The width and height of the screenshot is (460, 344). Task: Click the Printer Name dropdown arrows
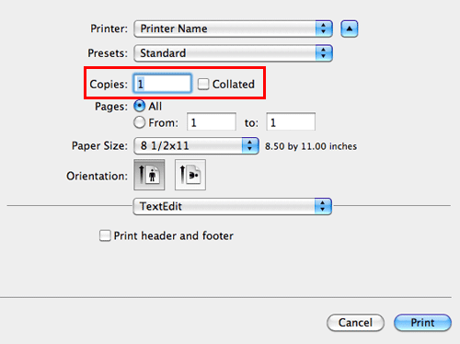pos(324,29)
